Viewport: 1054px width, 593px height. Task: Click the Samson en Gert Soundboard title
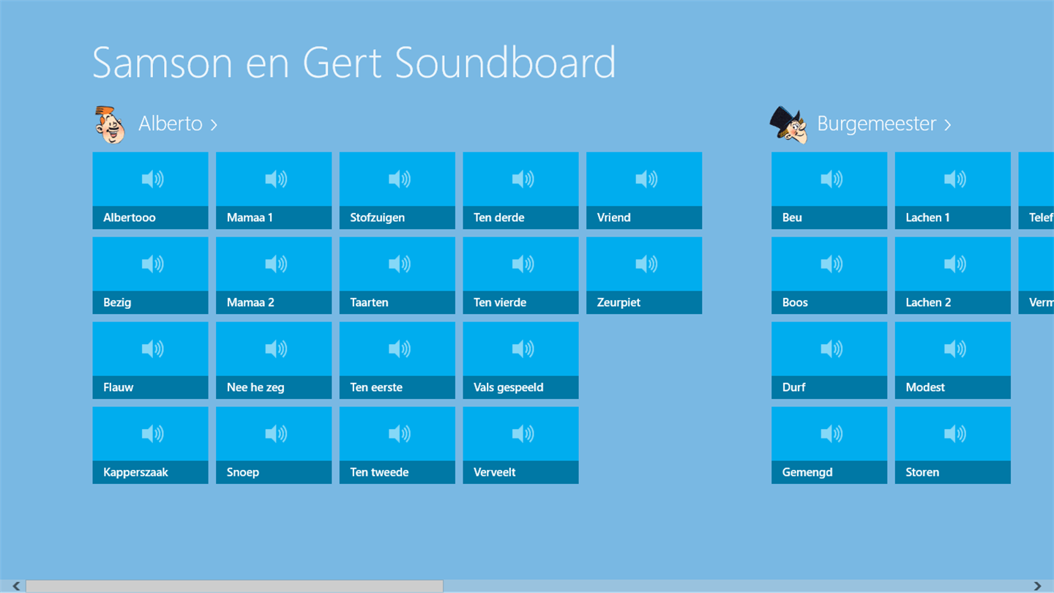click(x=354, y=63)
